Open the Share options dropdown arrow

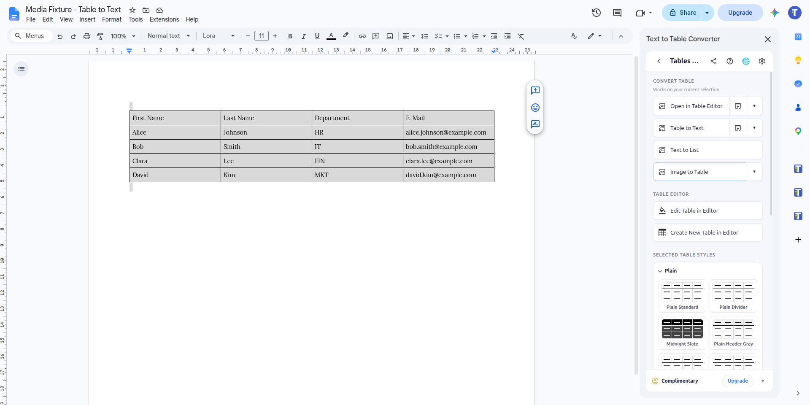pos(707,13)
